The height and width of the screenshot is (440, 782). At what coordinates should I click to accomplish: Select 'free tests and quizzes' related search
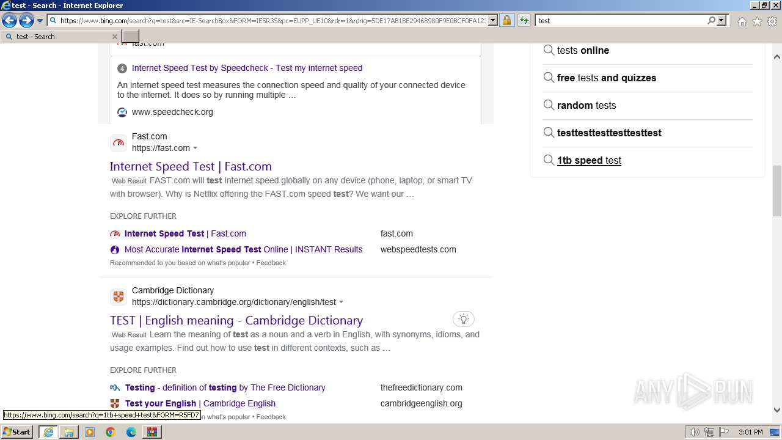point(607,78)
